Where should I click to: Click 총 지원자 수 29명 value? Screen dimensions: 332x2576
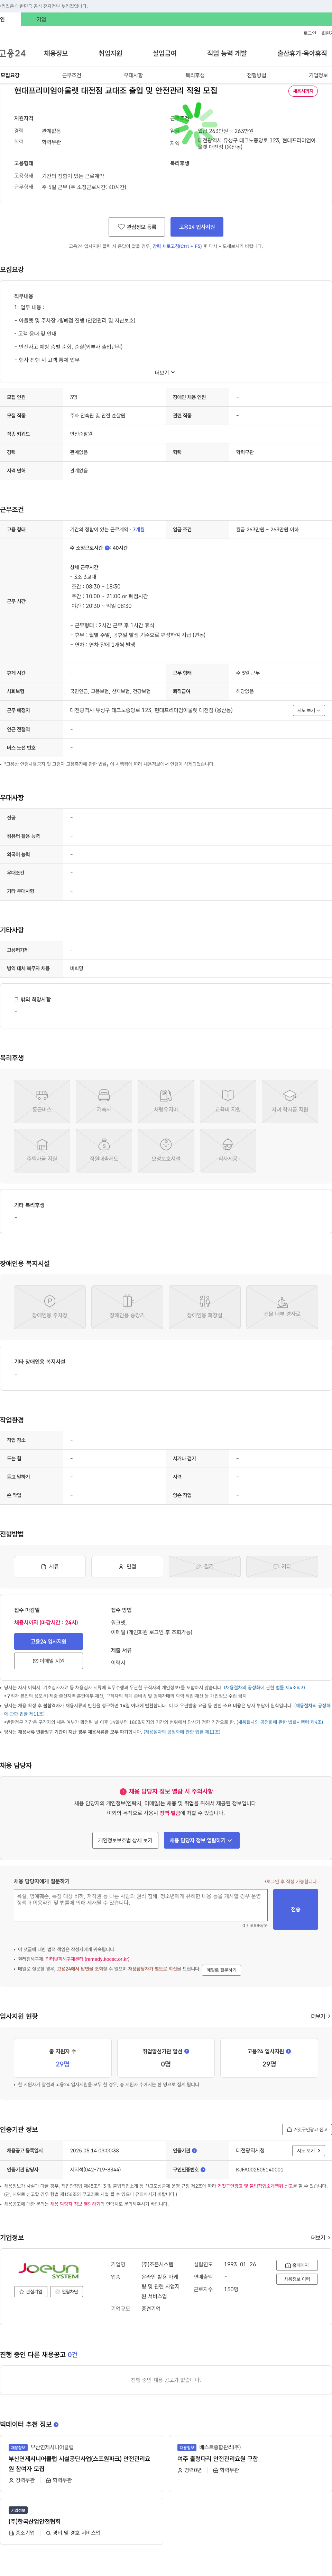click(x=63, y=2064)
